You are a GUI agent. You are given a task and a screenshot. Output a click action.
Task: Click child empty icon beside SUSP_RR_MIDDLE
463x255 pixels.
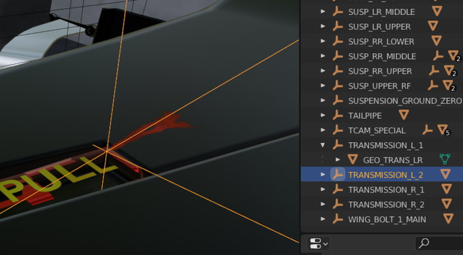point(438,56)
